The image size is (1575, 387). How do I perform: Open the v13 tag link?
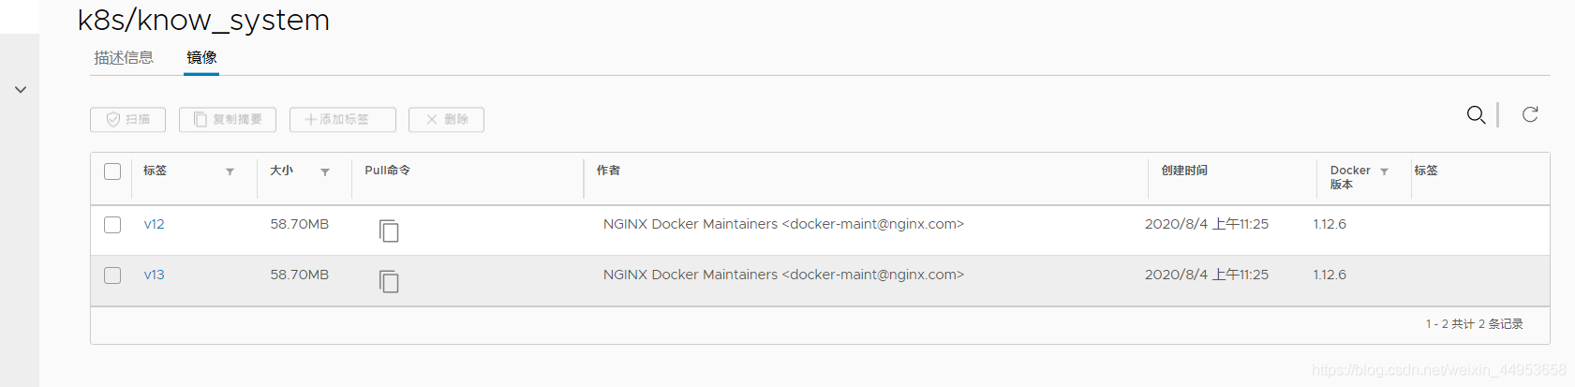click(155, 275)
